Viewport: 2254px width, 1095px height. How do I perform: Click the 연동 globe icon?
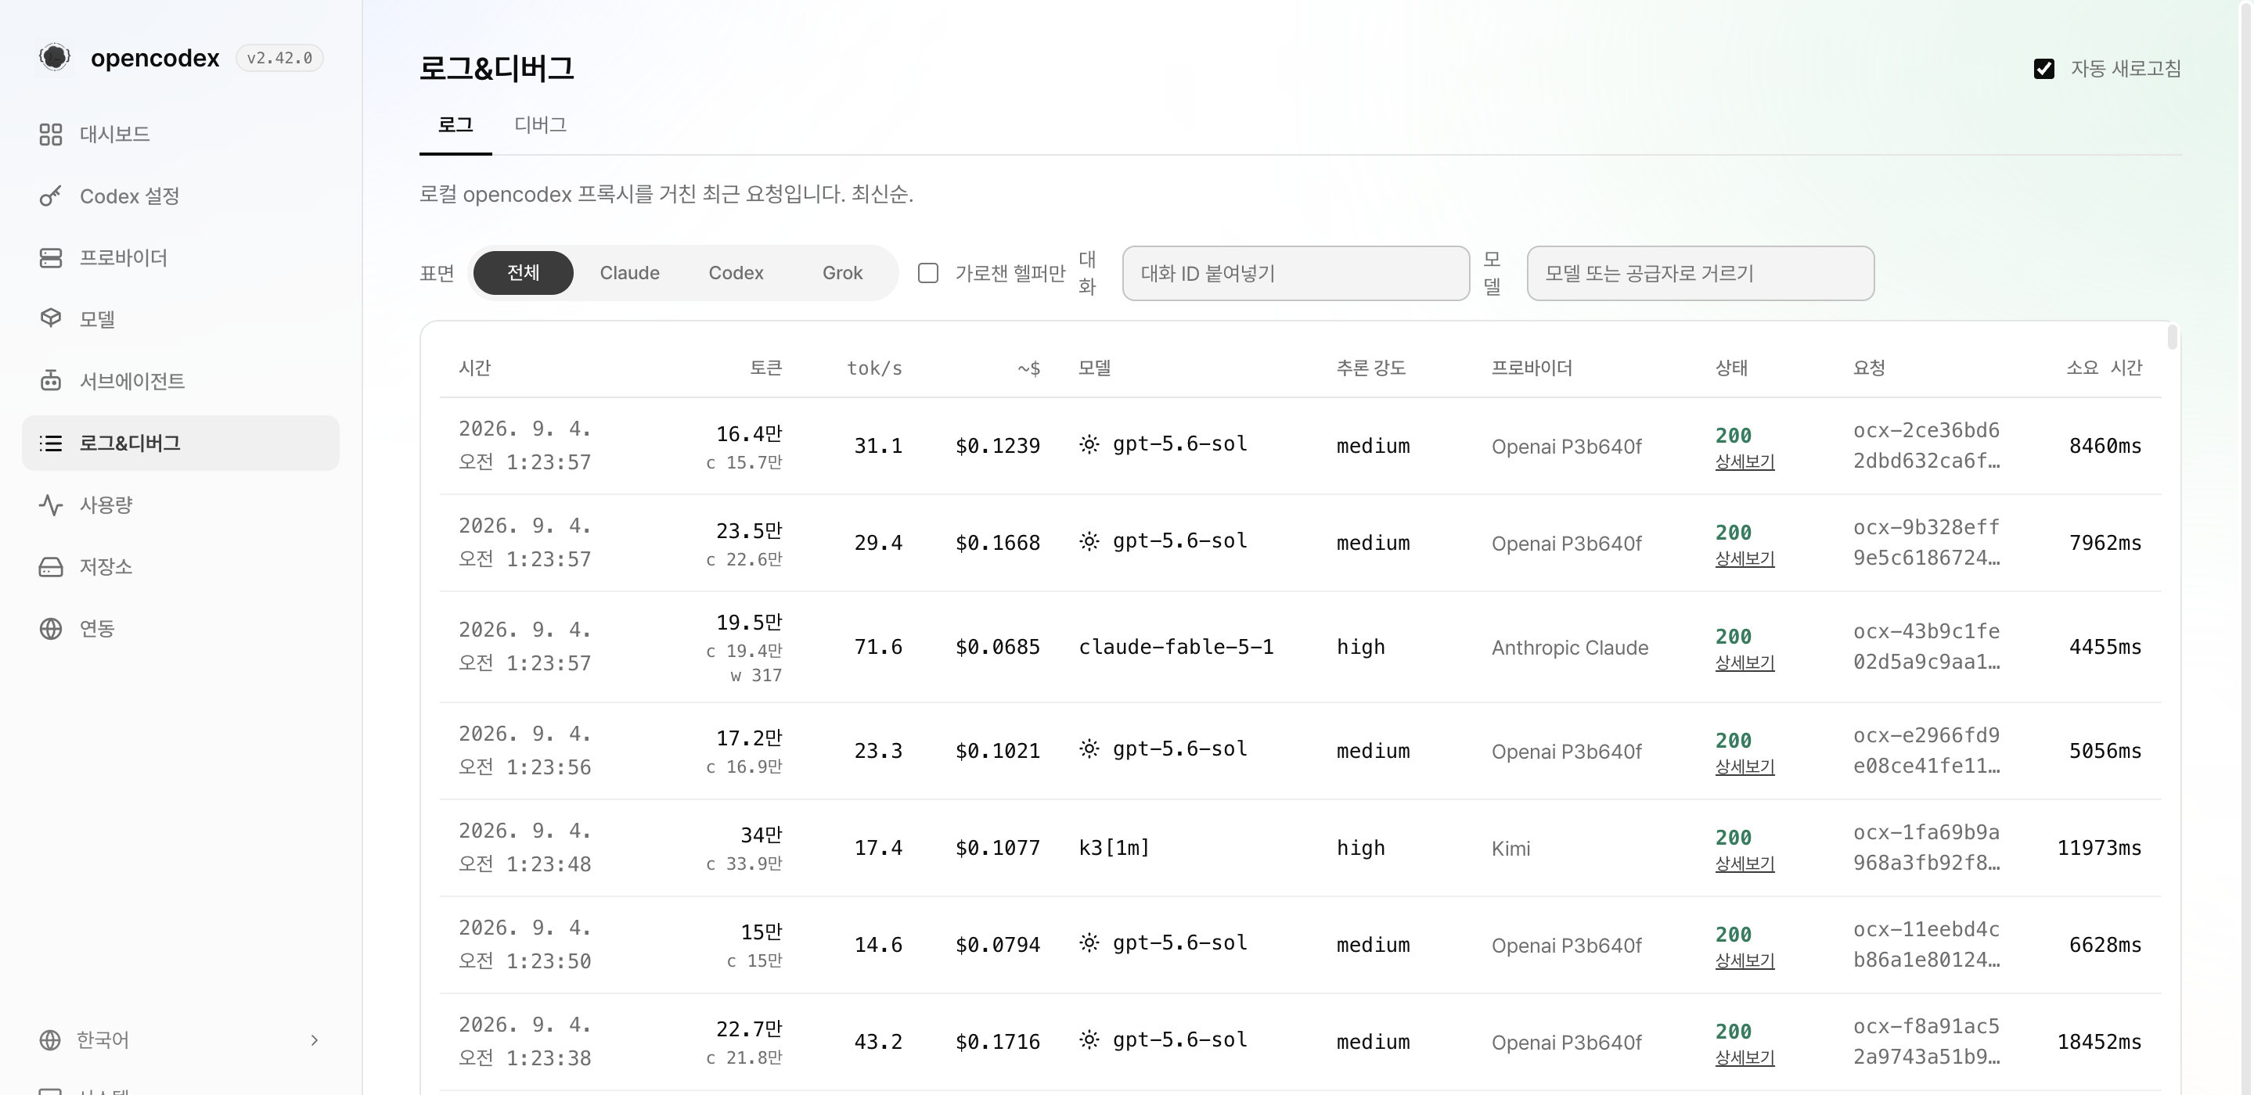(51, 629)
